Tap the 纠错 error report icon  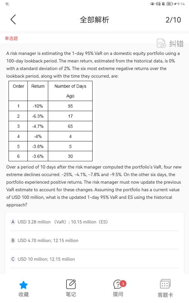point(161,43)
